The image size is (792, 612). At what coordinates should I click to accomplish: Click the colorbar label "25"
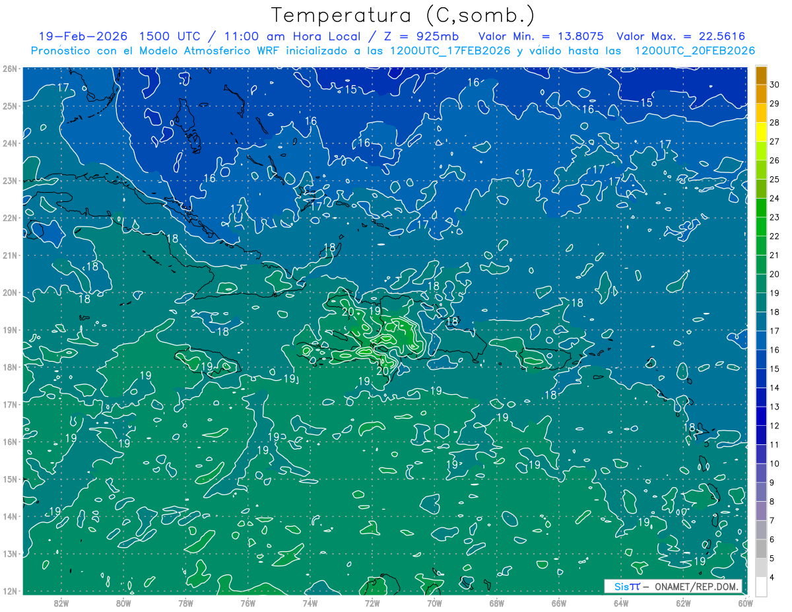[x=774, y=180]
